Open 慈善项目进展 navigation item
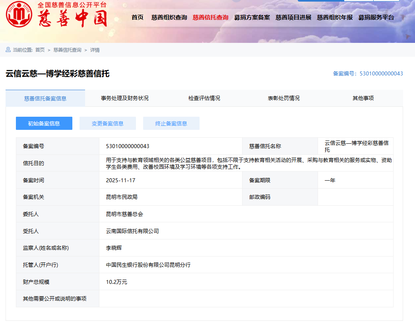Screen dimensions: 415x322 [293, 17]
